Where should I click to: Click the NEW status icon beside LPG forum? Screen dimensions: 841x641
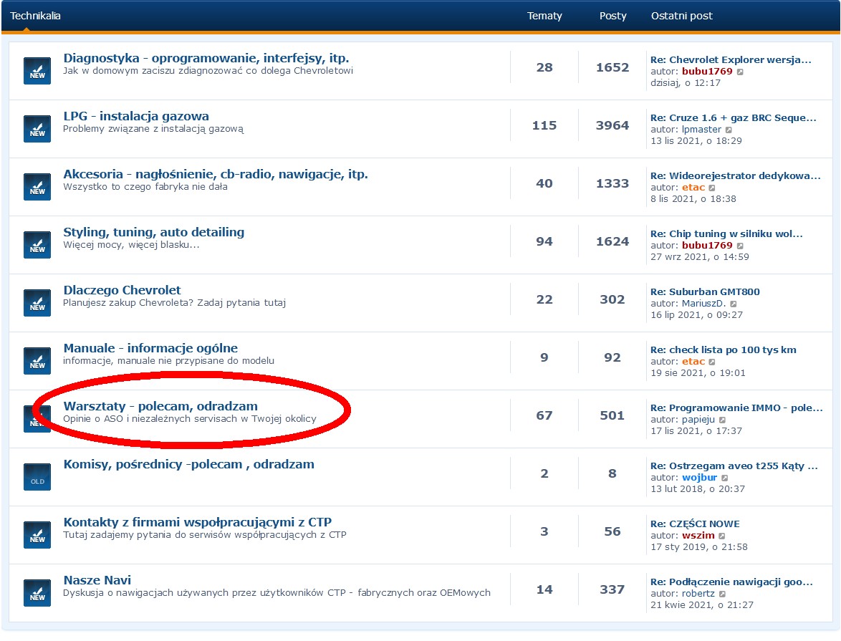tap(37, 129)
